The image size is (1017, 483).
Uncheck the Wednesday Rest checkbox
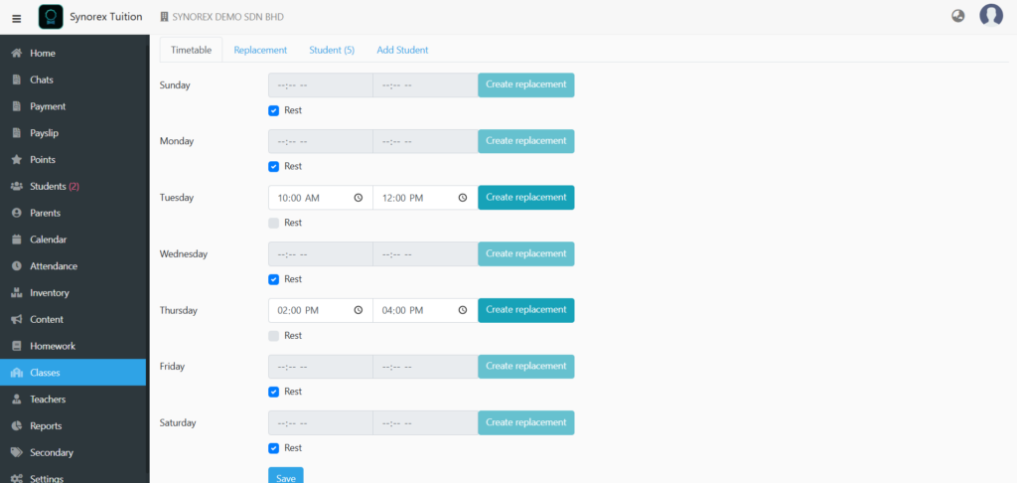pos(274,279)
